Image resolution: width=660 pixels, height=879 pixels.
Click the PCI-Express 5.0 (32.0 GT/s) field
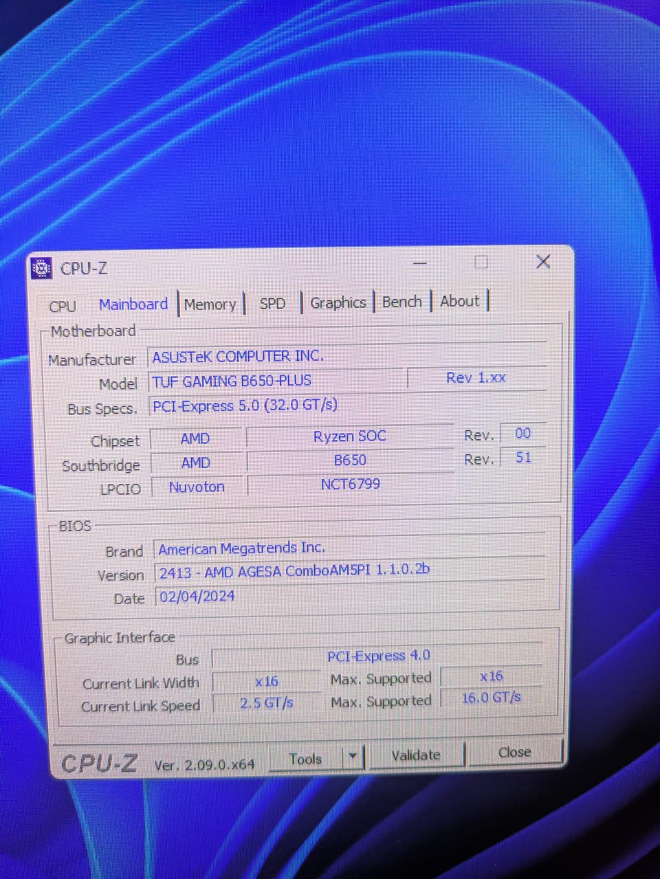[347, 405]
